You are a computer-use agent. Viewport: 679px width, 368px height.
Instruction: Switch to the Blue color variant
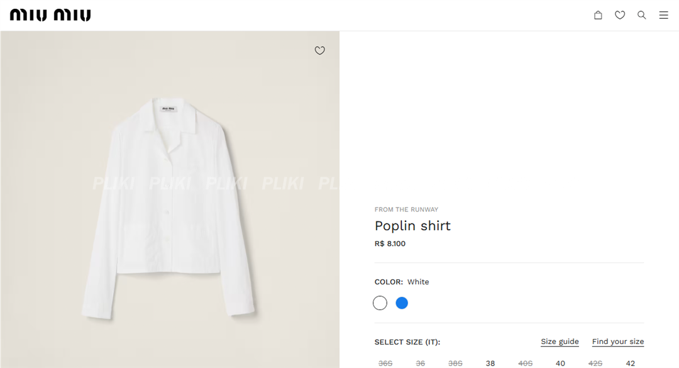[402, 303]
